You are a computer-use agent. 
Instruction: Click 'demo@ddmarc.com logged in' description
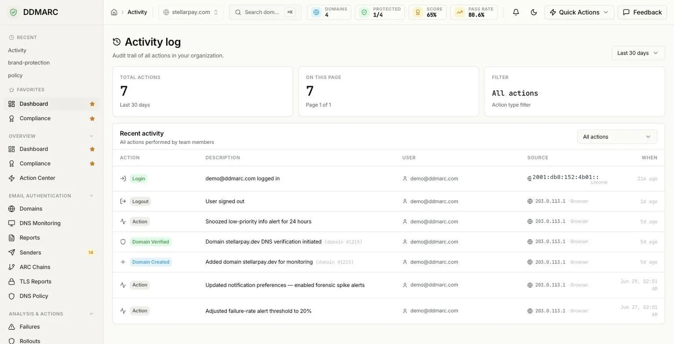coord(242,179)
